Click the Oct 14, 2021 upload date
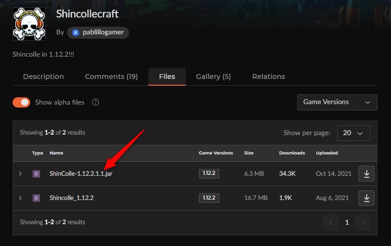391x246 pixels. pos(334,173)
